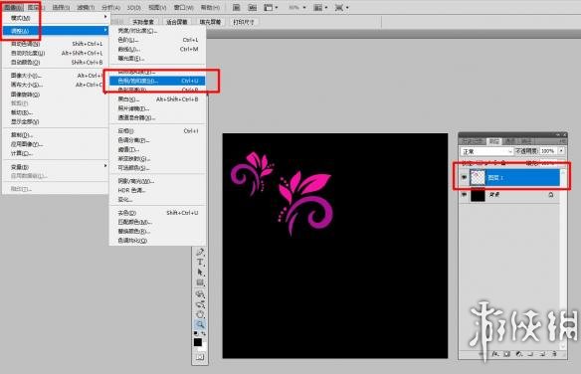Click the Layers panel vertical scrollbar
Image resolution: width=581 pixels, height=374 pixels.
click(563, 260)
